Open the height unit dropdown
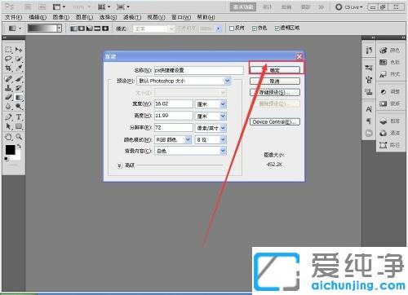The width and height of the screenshot is (408, 295). point(211,117)
